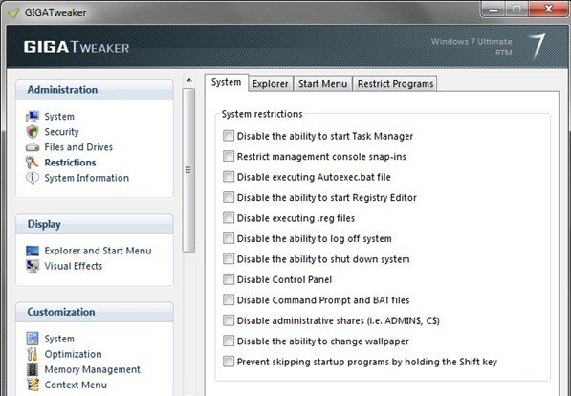Close the GIGATweaker window
The width and height of the screenshot is (571, 396).
pyautogui.click(x=548, y=10)
